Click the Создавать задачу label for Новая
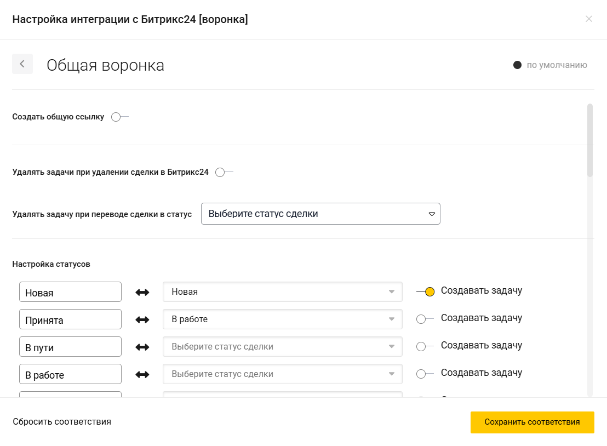 click(482, 291)
